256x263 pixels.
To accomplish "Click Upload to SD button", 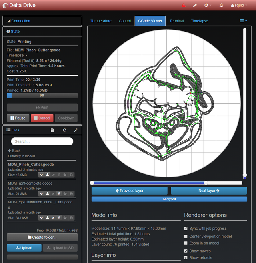I will [60, 248].
